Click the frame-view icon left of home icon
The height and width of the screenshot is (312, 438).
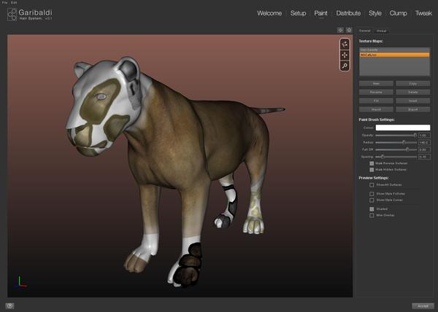click(x=340, y=30)
